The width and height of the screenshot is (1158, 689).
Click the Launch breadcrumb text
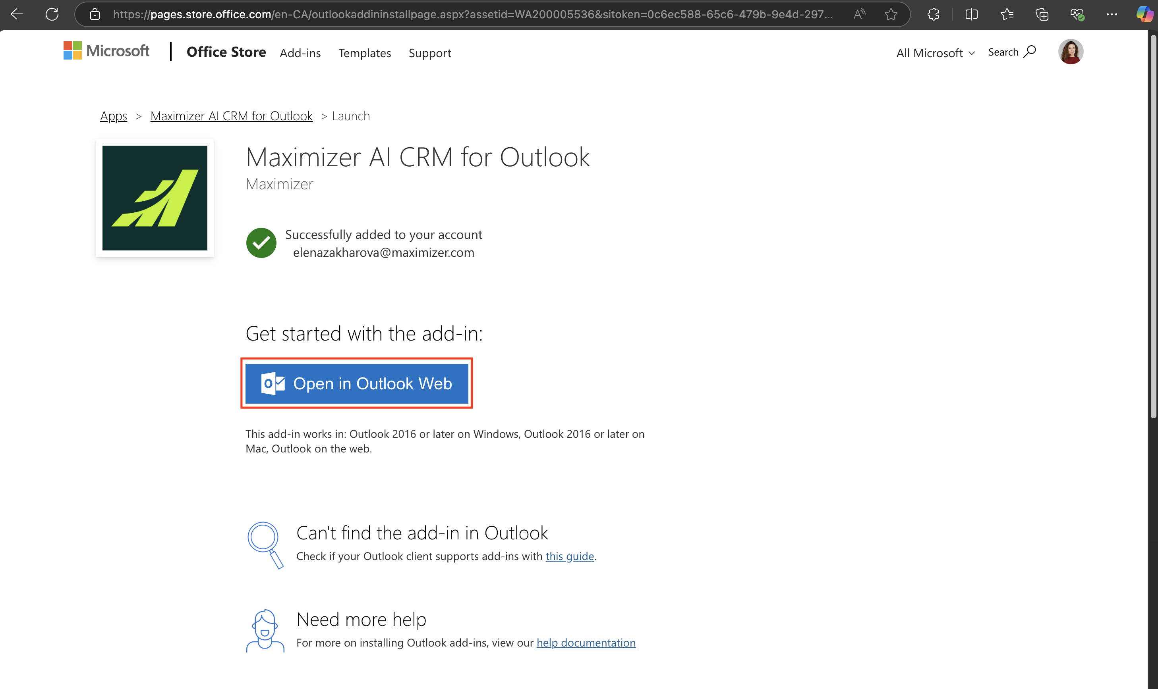click(x=351, y=116)
